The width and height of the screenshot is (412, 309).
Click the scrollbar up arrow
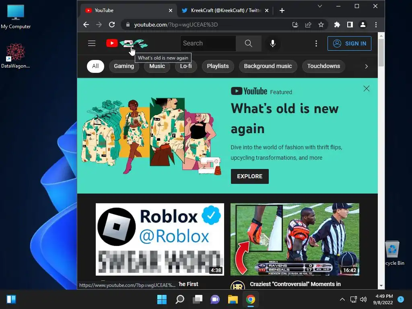381,35
